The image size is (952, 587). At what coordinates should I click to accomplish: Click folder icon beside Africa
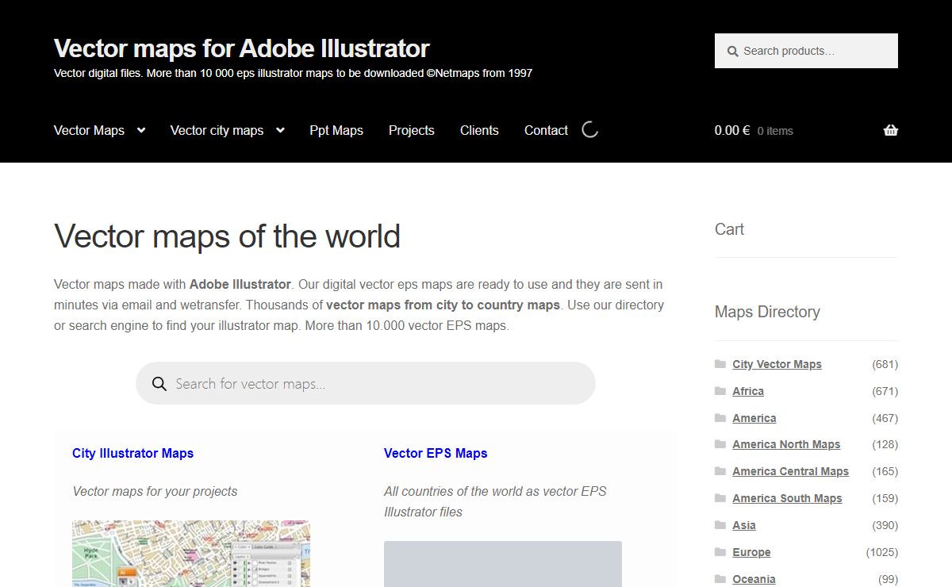click(x=720, y=391)
